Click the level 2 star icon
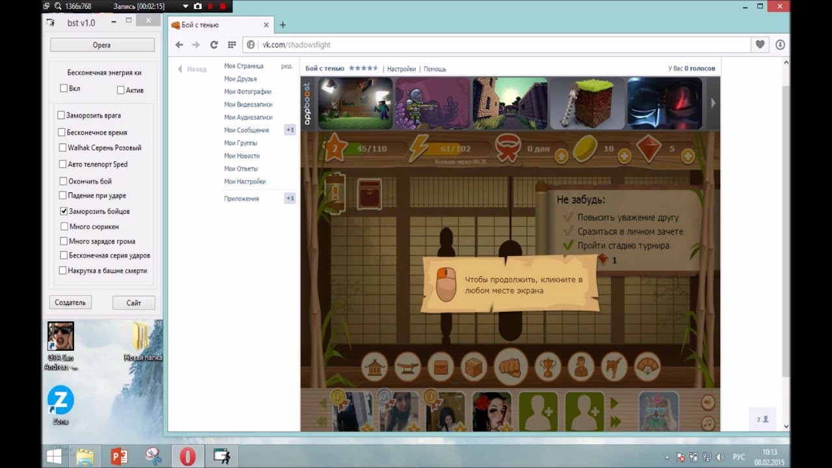The width and height of the screenshot is (832, 468). (335, 148)
